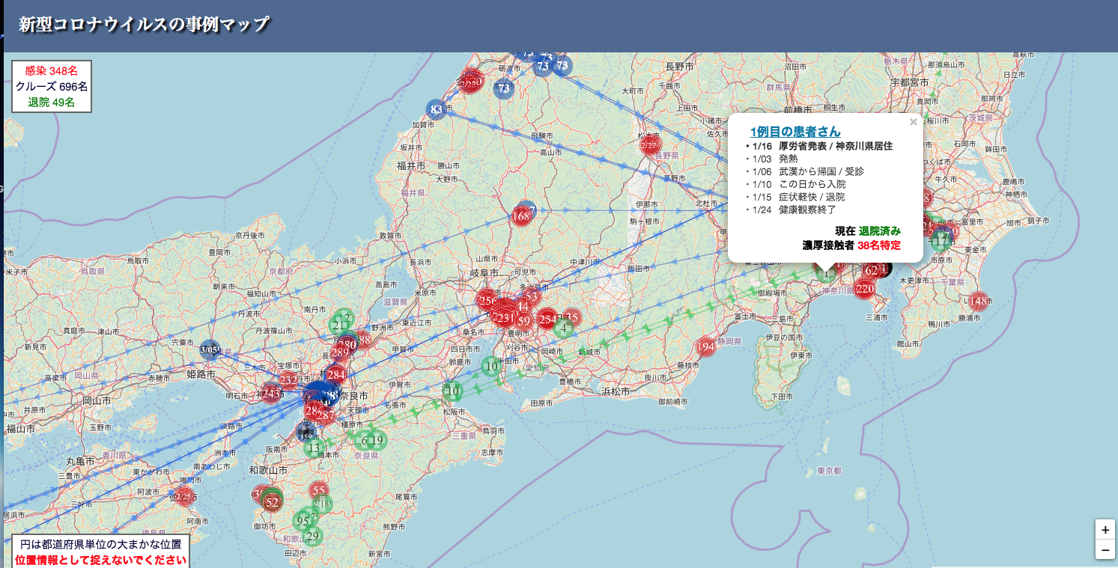This screenshot has width=1118, height=568.
Task: Click red case marker 287
Action: coord(326,415)
